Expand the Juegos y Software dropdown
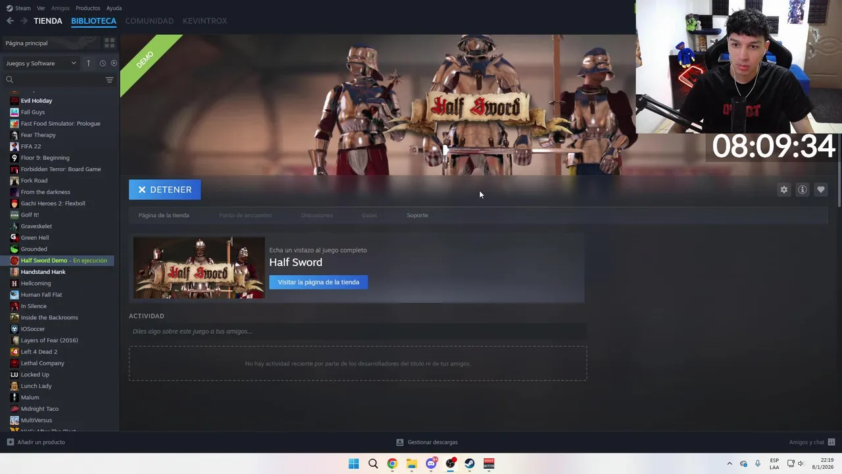The image size is (842, 474). tap(41, 63)
